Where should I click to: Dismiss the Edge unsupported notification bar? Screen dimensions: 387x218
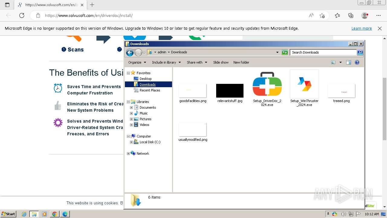[380, 28]
